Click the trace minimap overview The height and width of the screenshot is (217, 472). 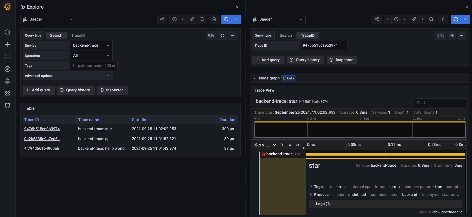coord(360,129)
